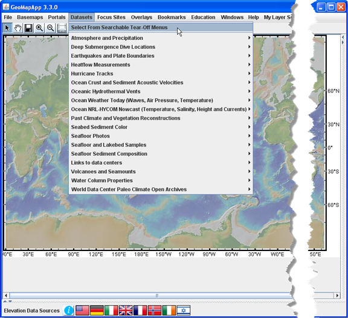Viewport: 348px width, 318px height.
Task: Open the Overlays menu
Action: 141,17
